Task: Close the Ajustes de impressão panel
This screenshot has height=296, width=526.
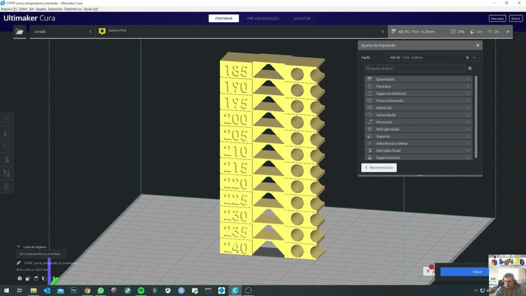Action: pyautogui.click(x=478, y=45)
